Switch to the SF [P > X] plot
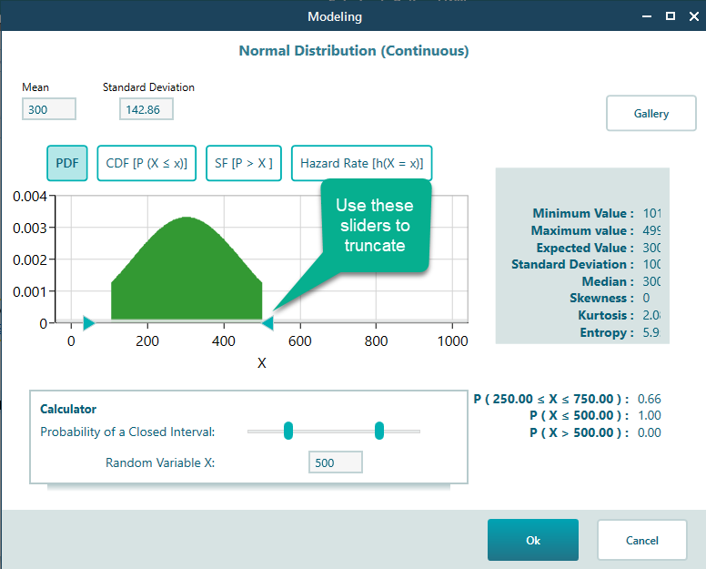Image resolution: width=706 pixels, height=569 pixels. [244, 164]
